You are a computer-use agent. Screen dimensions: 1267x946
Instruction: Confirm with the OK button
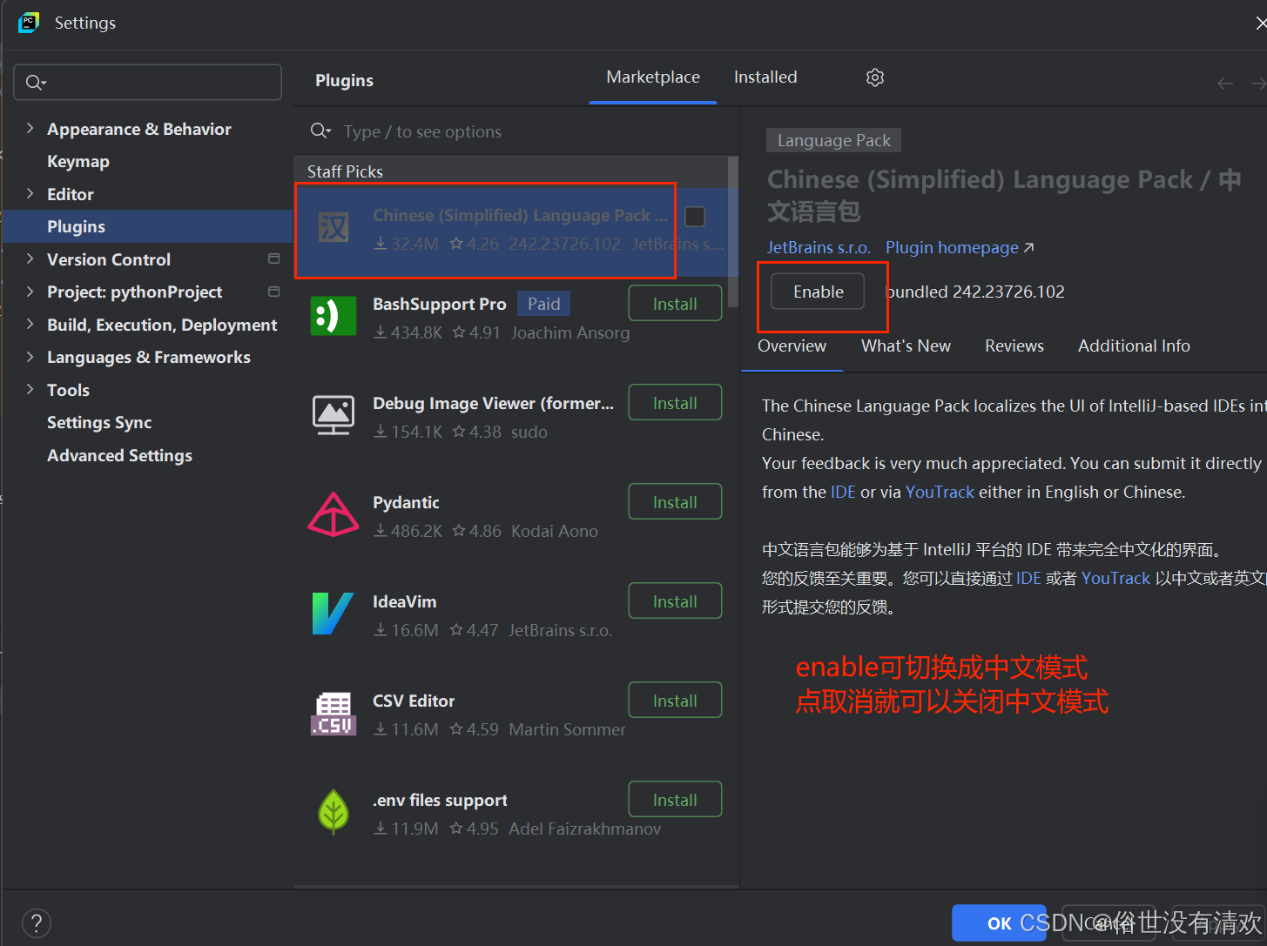tap(999, 923)
